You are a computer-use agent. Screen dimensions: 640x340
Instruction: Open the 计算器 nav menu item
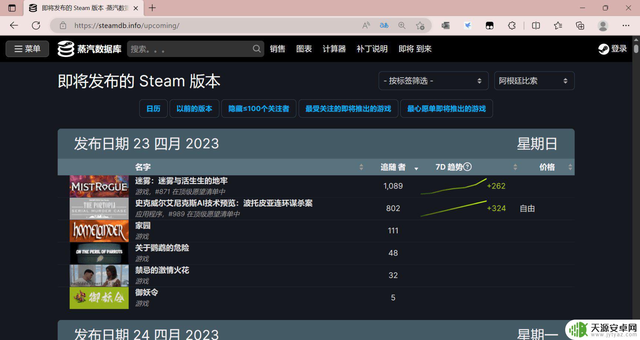coord(334,49)
